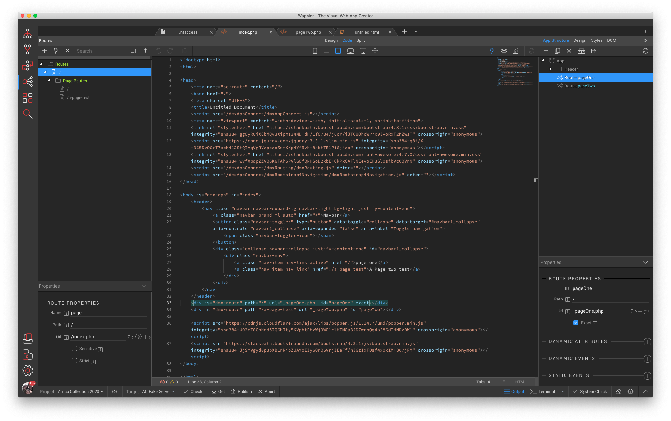Open the Terminal panel

coord(542,391)
